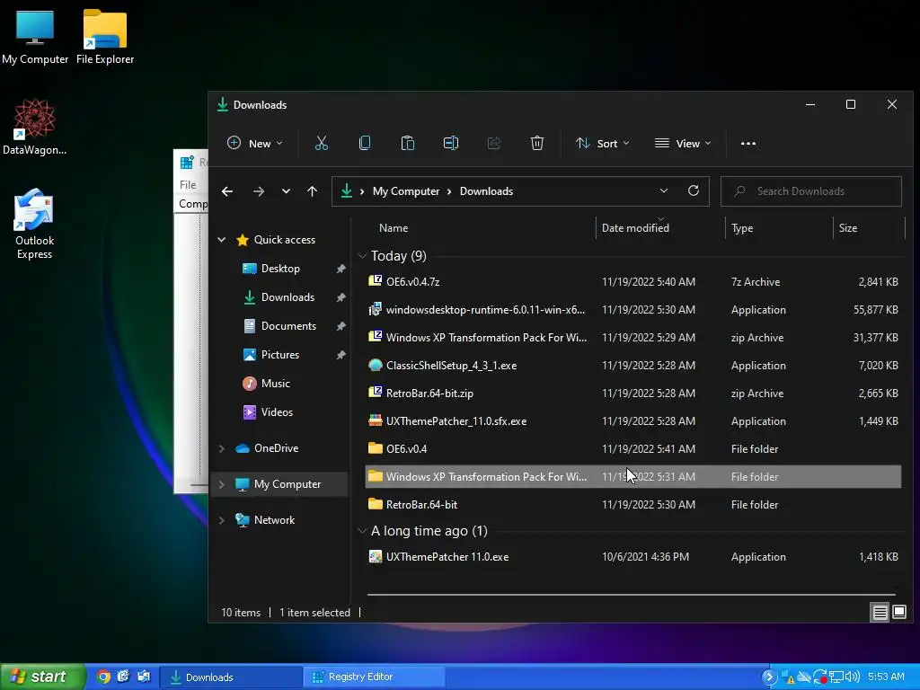The width and height of the screenshot is (920, 690).
Task: Click the horizontal scrollbar in file list
Action: point(631,595)
